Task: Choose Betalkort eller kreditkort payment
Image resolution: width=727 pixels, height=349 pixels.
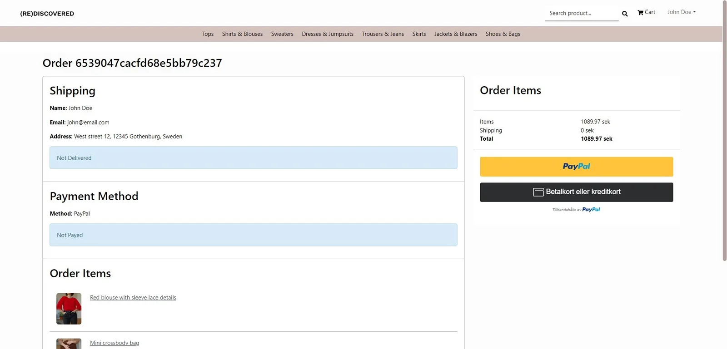Action: point(576,192)
